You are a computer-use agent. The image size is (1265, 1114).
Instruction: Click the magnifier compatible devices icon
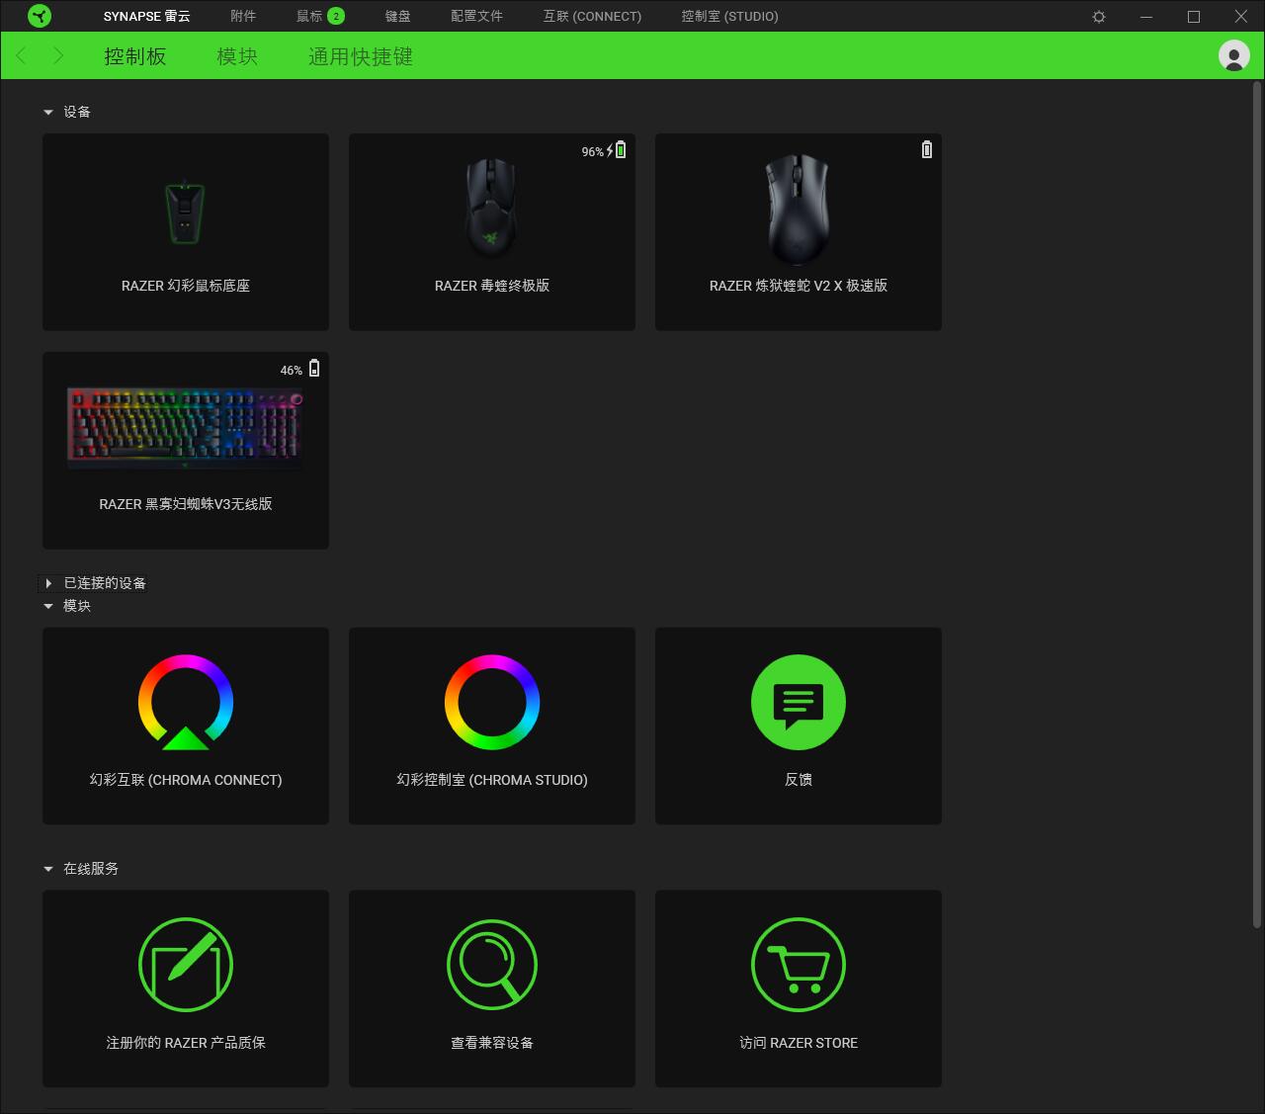(x=492, y=965)
